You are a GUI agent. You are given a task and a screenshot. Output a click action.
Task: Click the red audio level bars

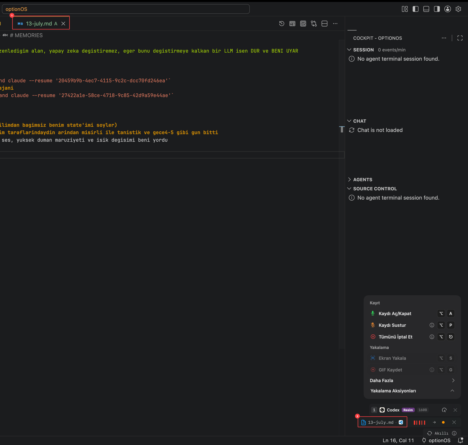(x=419, y=422)
